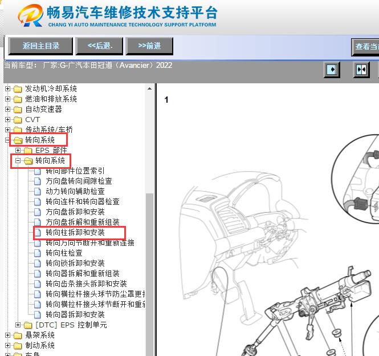Screen dimensions: 379x356
Task: Expand the 燃油和排放系统 tree node
Action: click(x=7, y=99)
